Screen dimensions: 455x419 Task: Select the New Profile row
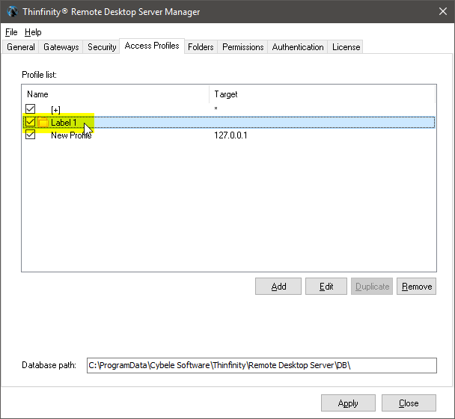[x=229, y=135]
